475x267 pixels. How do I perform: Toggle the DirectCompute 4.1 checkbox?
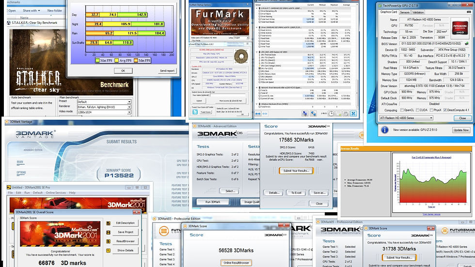(x=445, y=110)
